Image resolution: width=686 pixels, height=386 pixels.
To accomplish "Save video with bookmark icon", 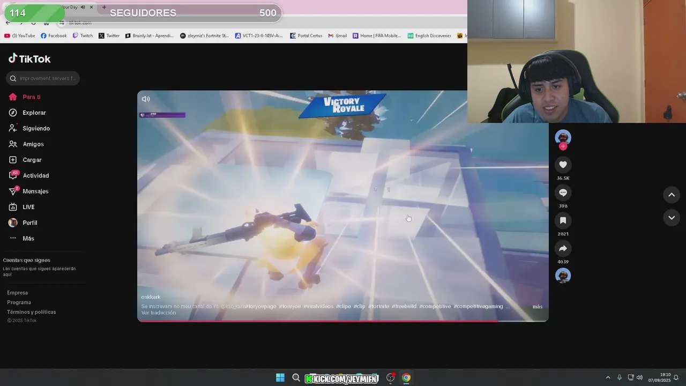I will pyautogui.click(x=563, y=220).
